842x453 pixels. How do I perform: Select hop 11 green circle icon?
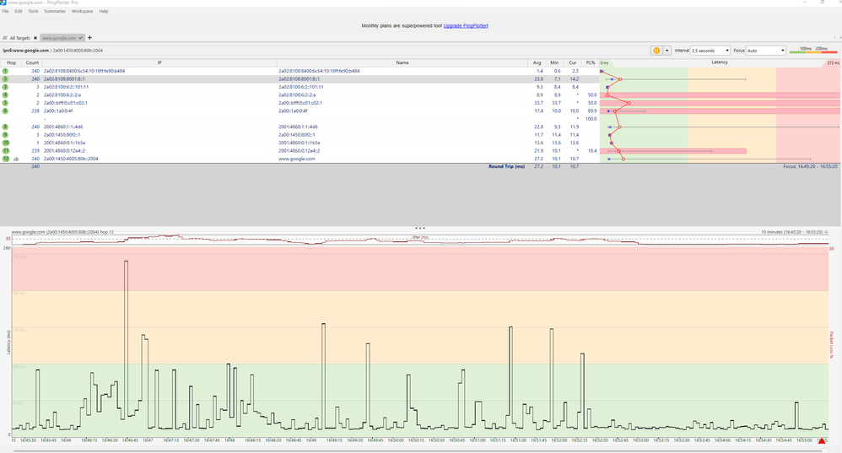pyautogui.click(x=5, y=151)
